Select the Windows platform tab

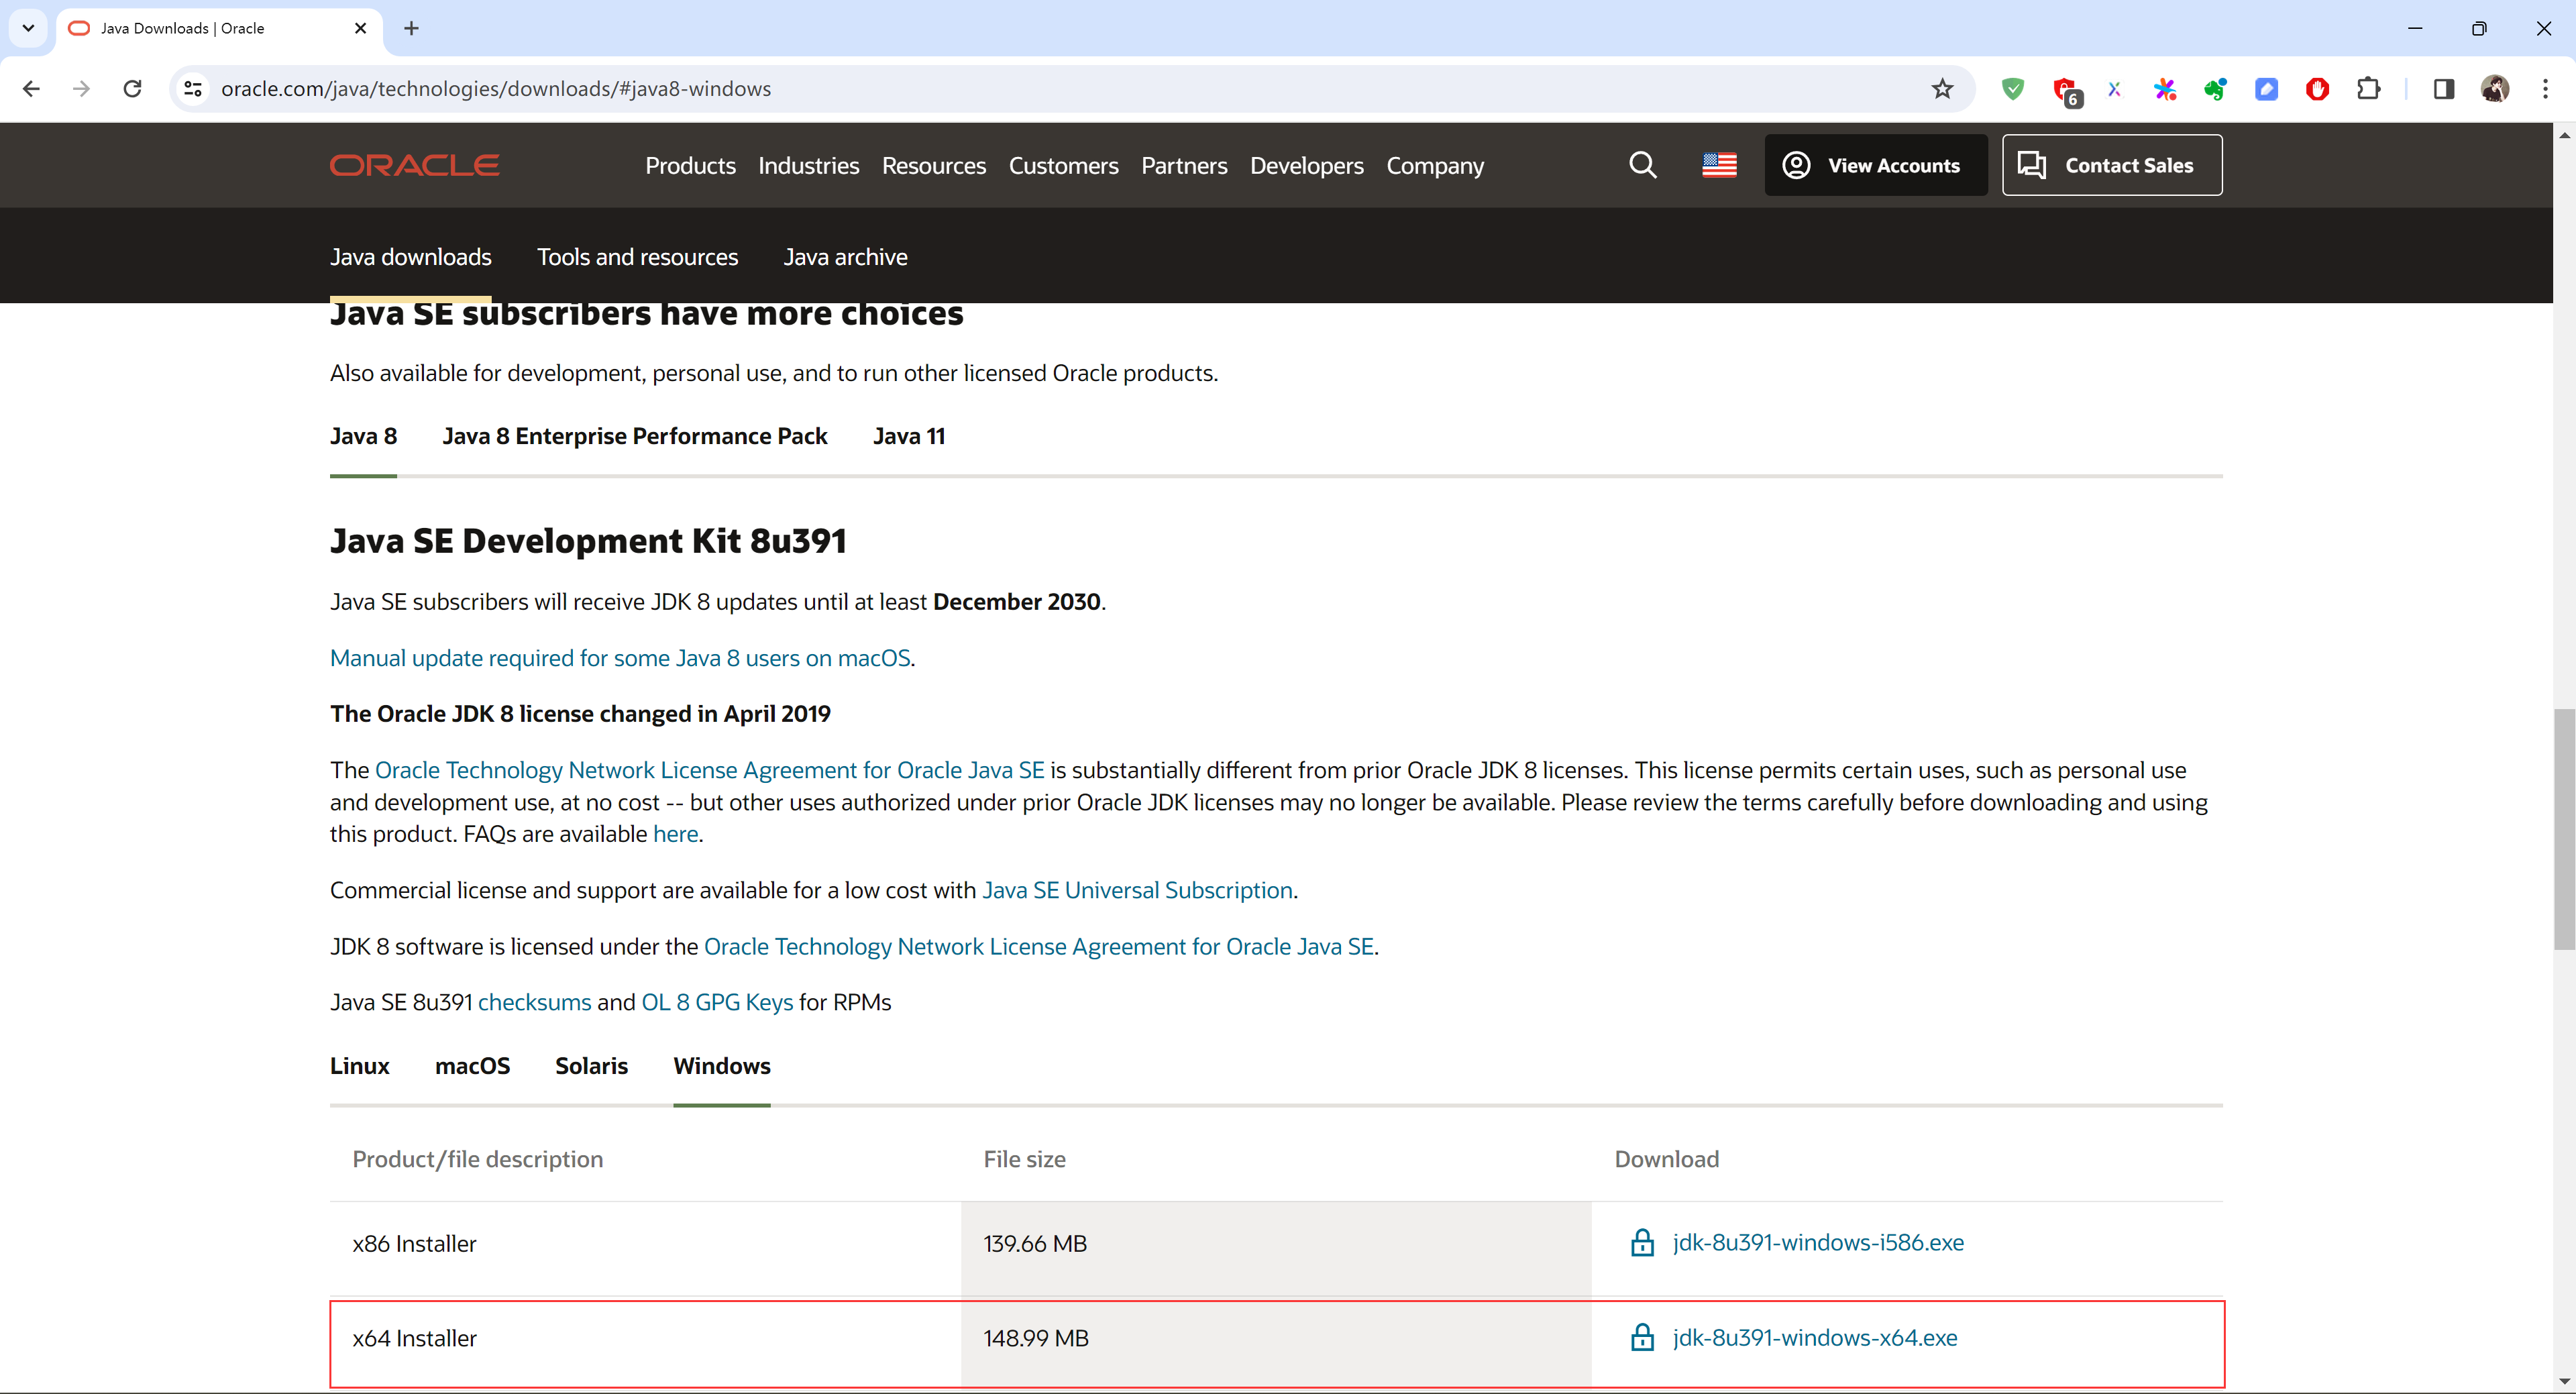pyautogui.click(x=722, y=1066)
